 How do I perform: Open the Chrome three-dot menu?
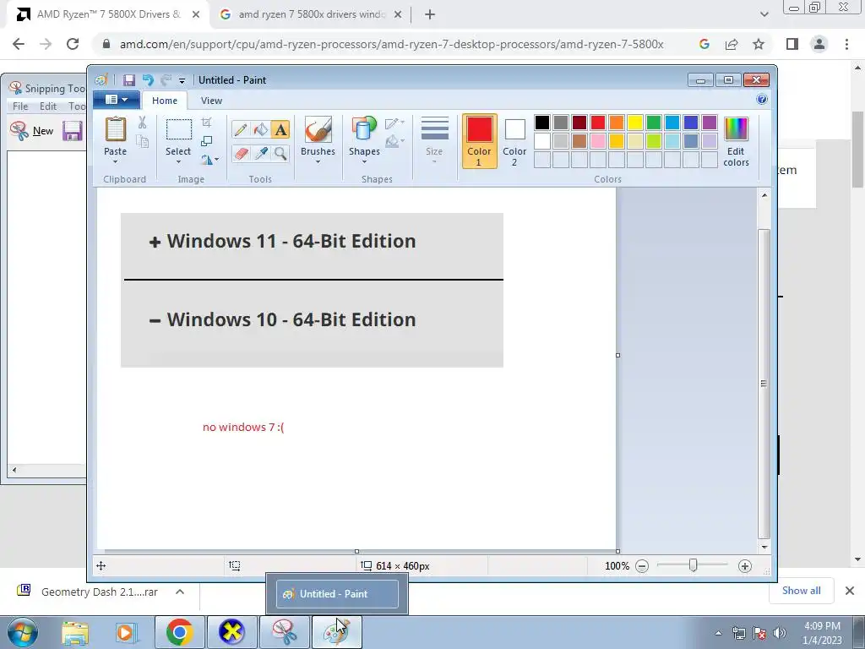[x=846, y=44]
